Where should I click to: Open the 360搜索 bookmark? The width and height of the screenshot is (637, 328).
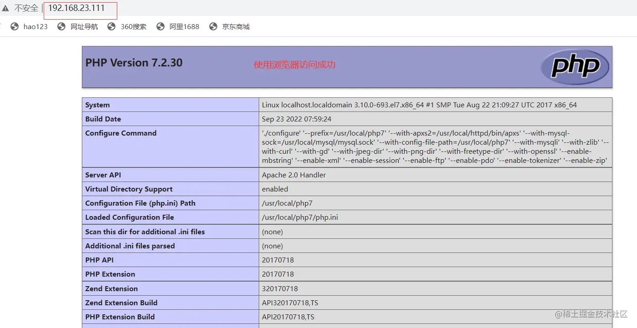pyautogui.click(x=134, y=26)
